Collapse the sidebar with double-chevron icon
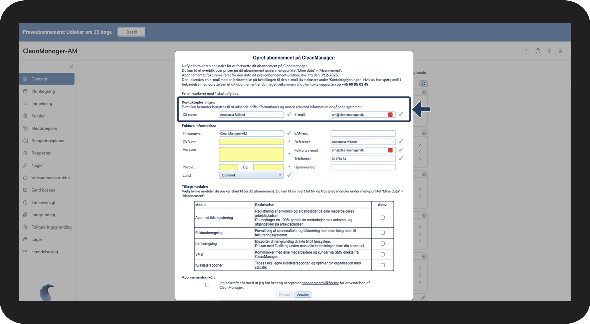The height and width of the screenshot is (324, 590). click(x=71, y=67)
